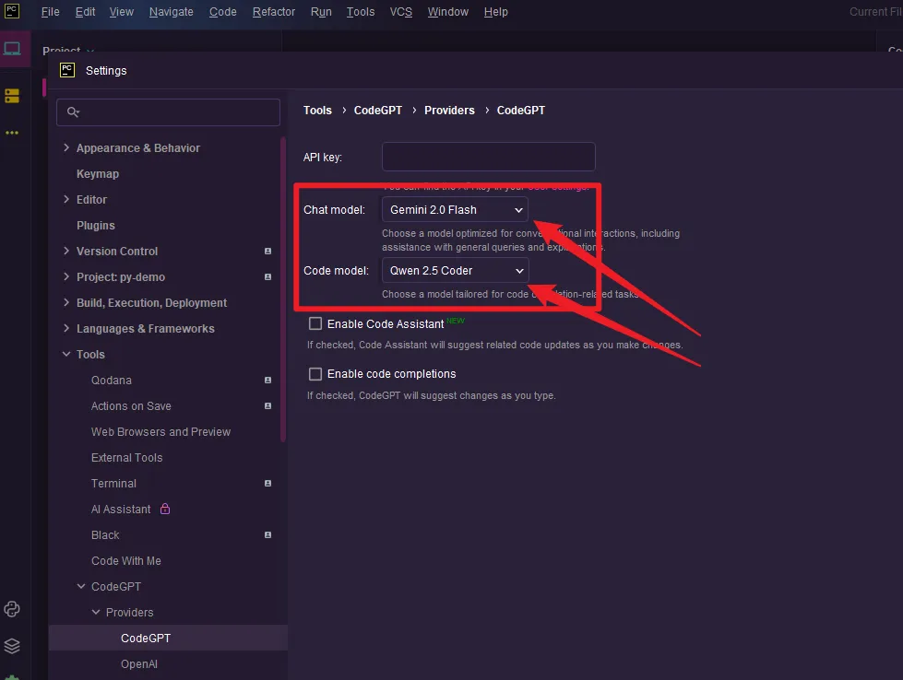Enable code completions checkbox
Image resolution: width=903 pixels, height=680 pixels.
click(315, 374)
